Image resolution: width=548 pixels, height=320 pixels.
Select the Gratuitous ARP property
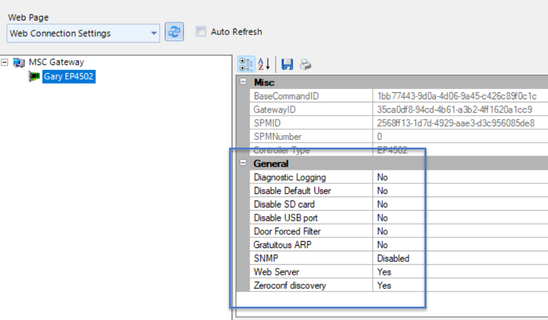(x=283, y=245)
